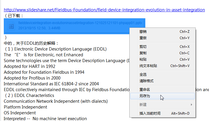Choose 重做 (Redo) from the context menu

point(143,38)
